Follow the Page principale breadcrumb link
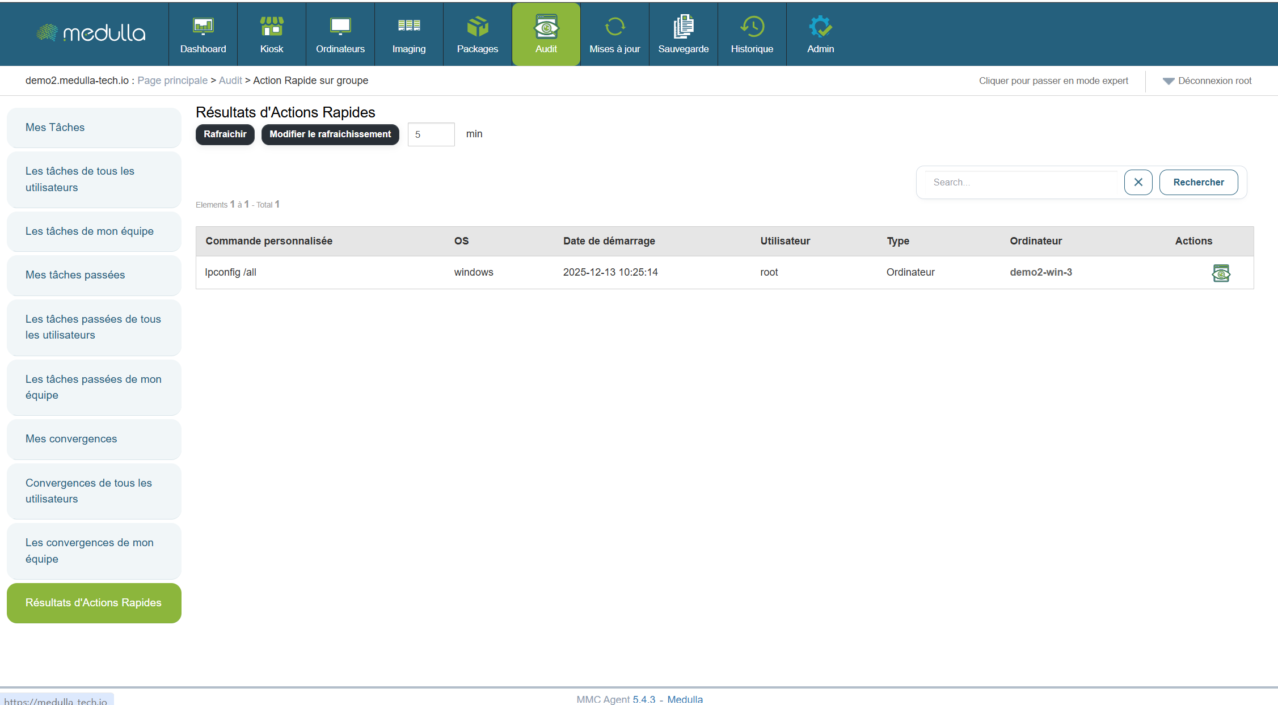This screenshot has width=1278, height=705. tap(172, 81)
